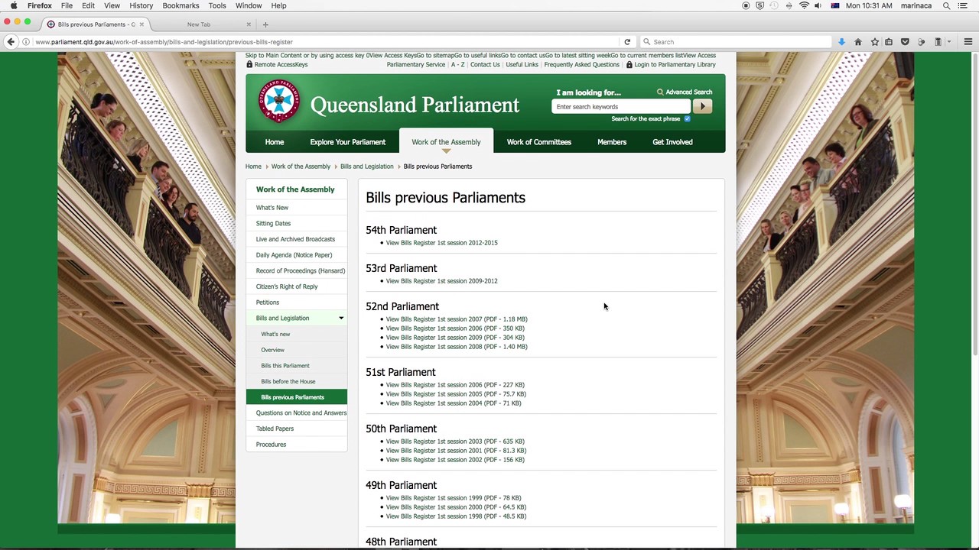
Task: Open the Firefox hamburger menu
Action: click(x=968, y=42)
